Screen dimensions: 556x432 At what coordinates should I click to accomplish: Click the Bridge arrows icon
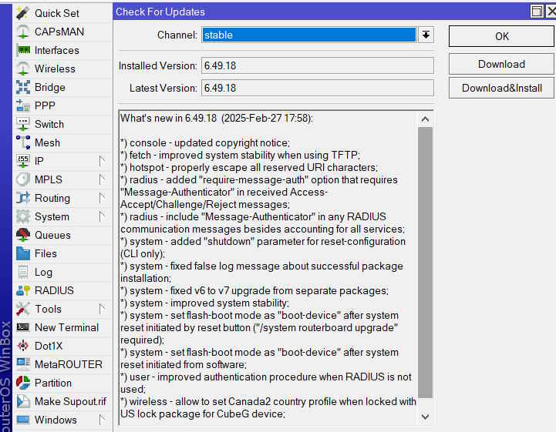tap(22, 87)
